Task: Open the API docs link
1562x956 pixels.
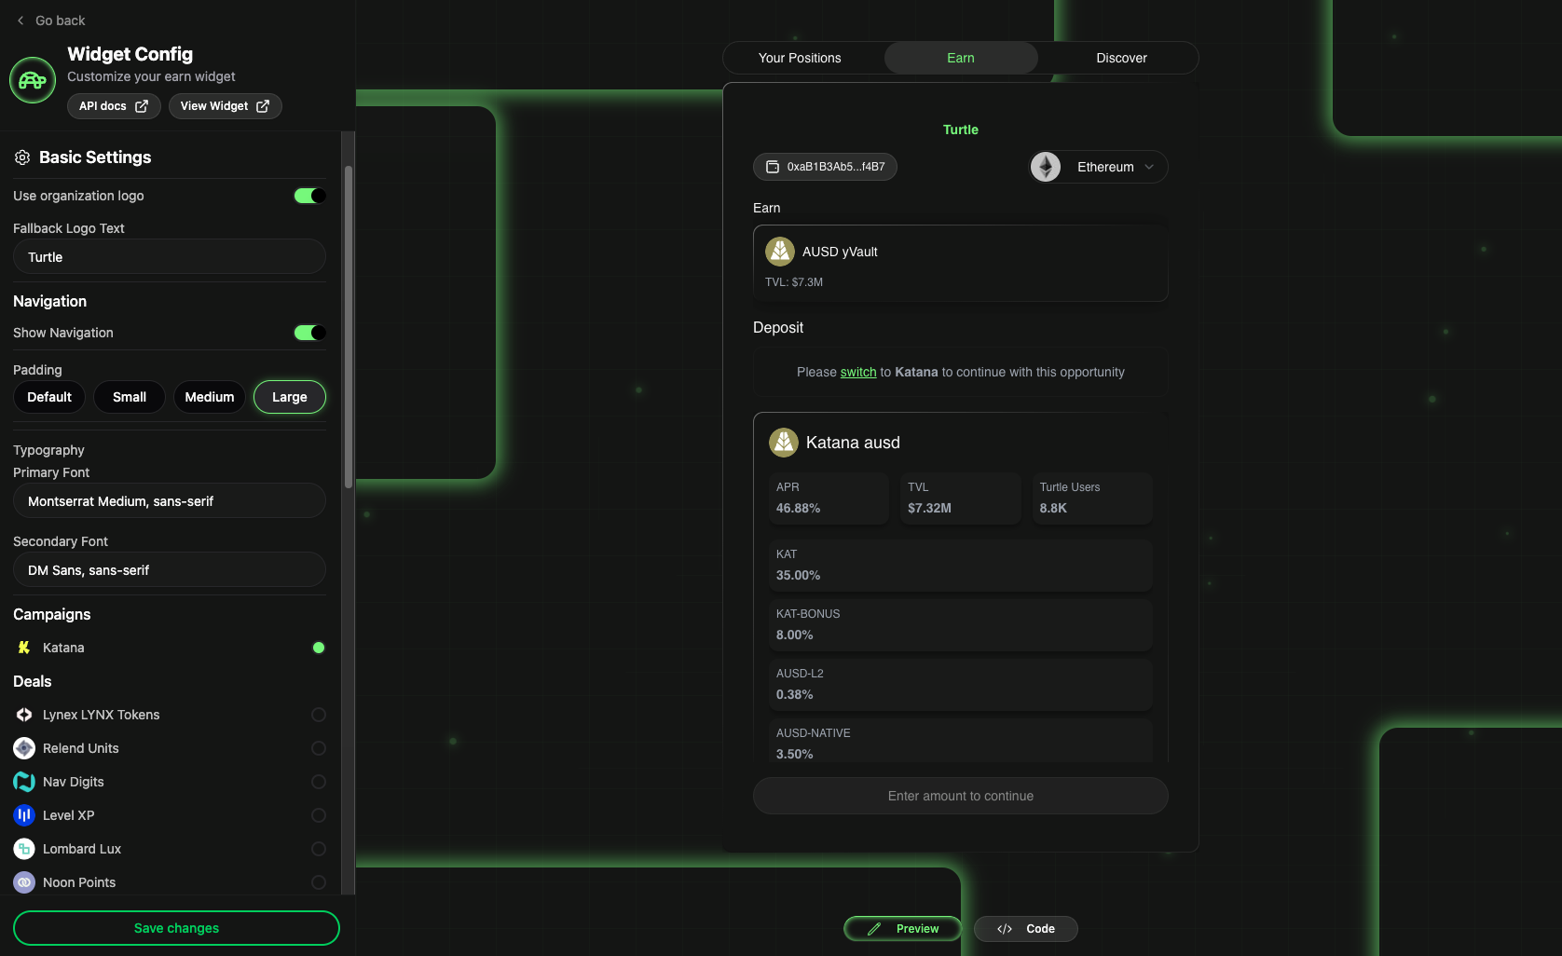Action: (114, 106)
